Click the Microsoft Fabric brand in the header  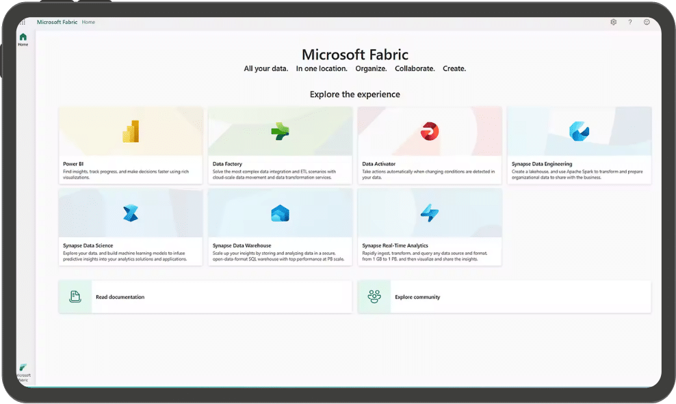(x=57, y=22)
